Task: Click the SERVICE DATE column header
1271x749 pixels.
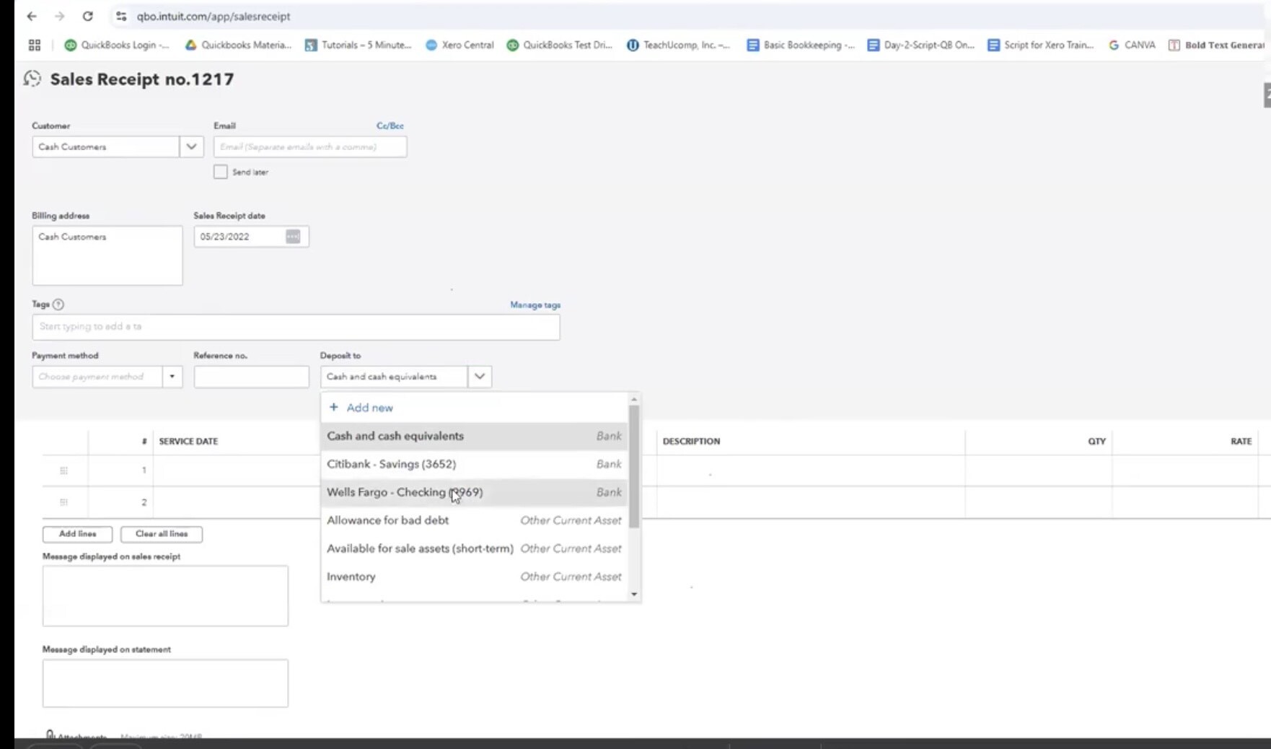Action: 188,442
